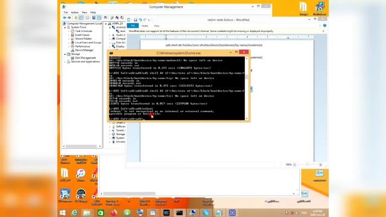386x217 pixels.
Task: Collapse Storage tree node
Action: pos(65,54)
